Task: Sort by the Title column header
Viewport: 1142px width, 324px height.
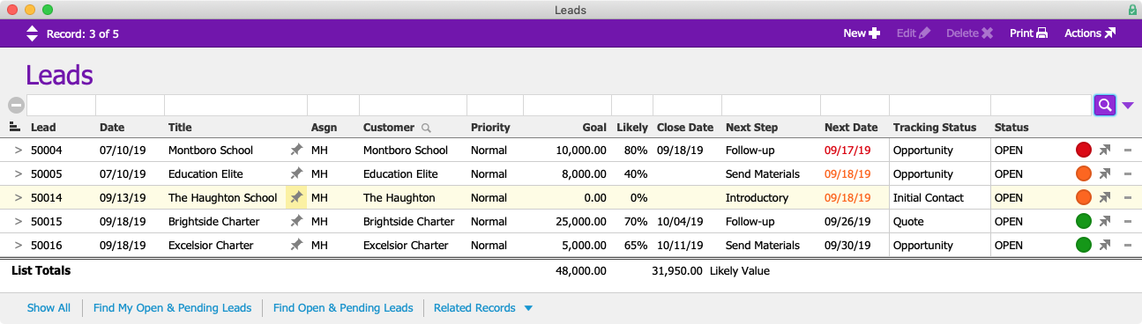Action: pyautogui.click(x=180, y=128)
